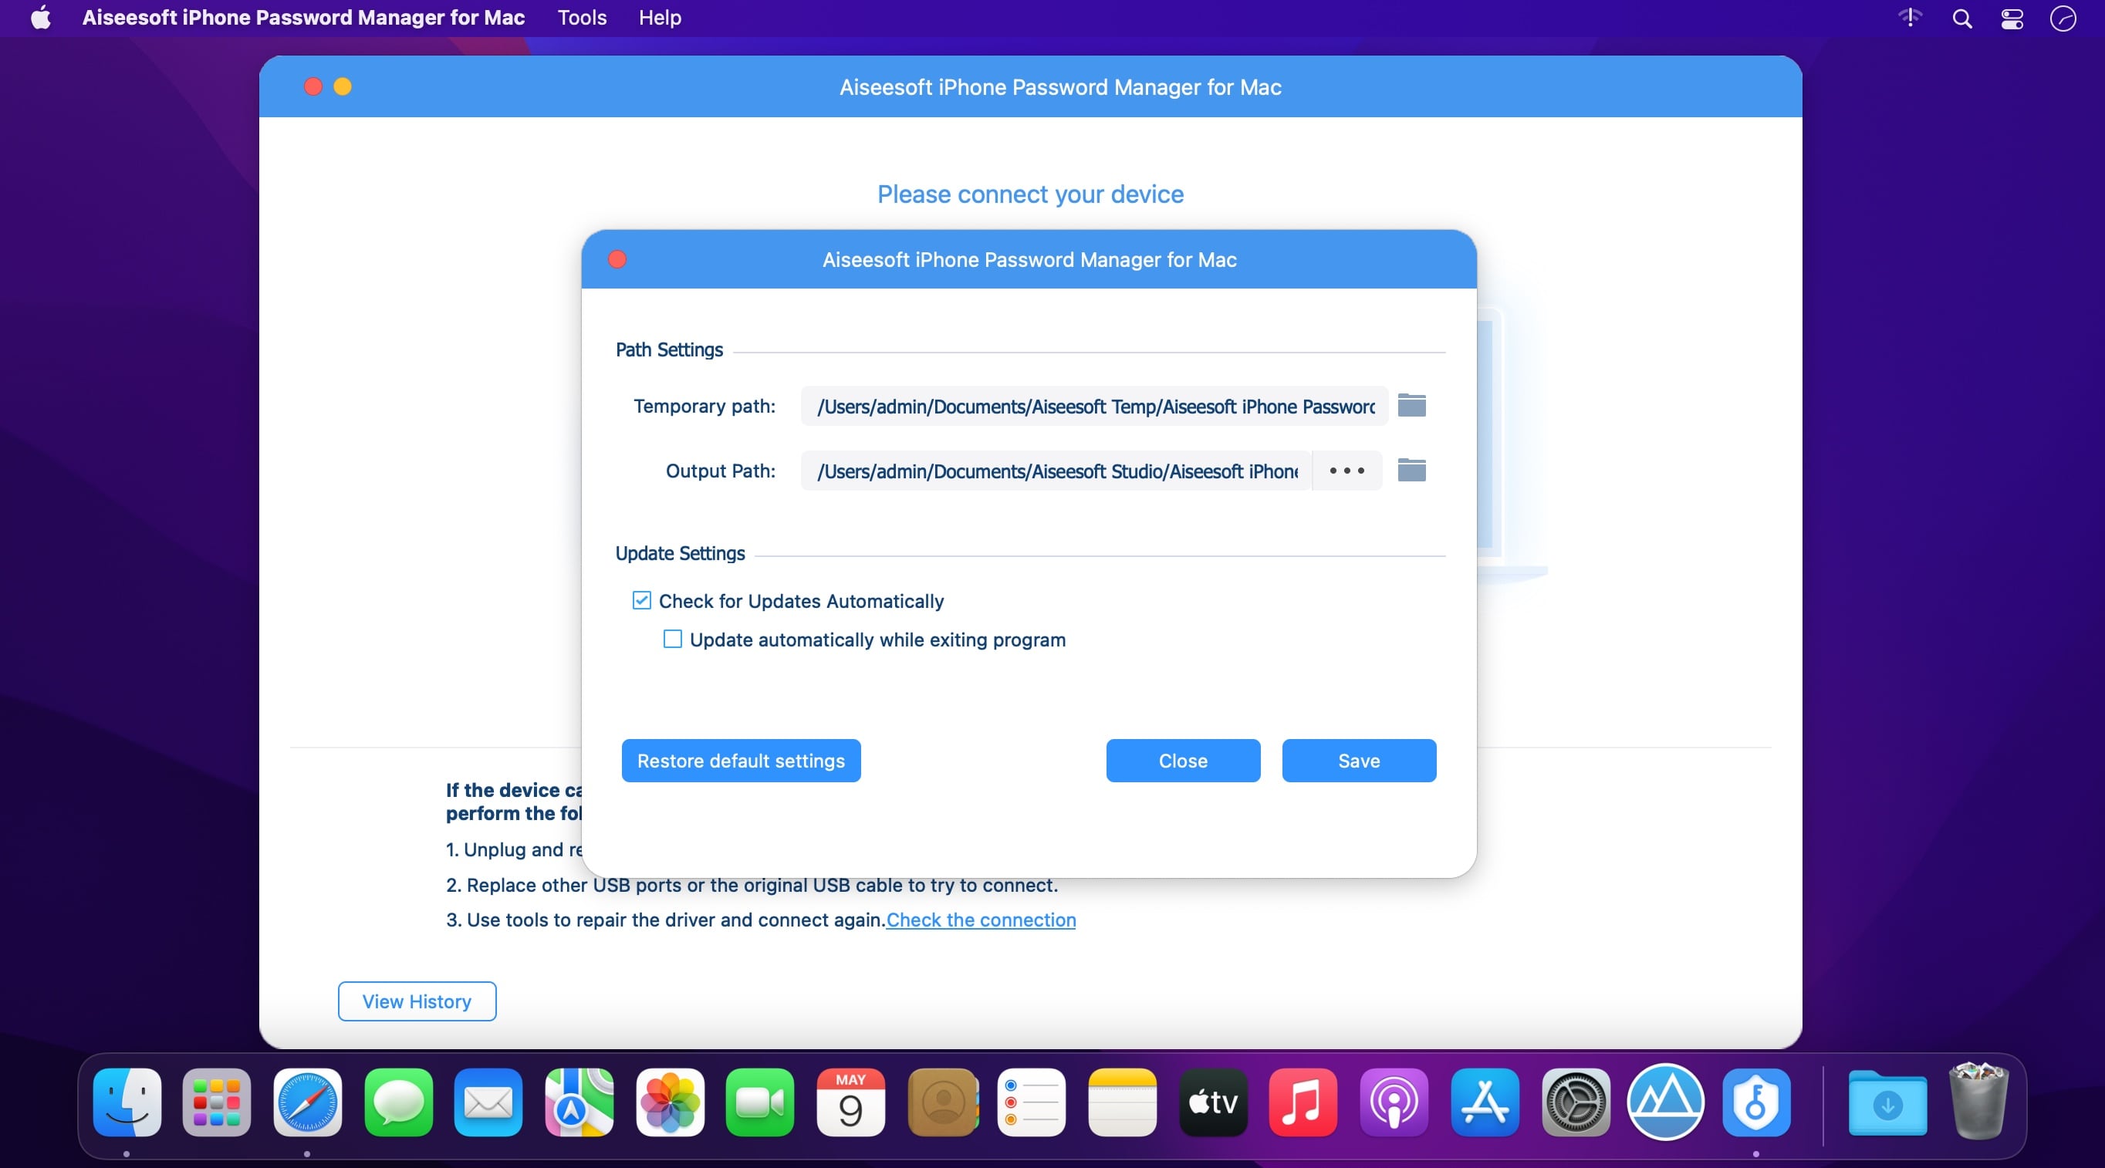
Task: Launch Safari from the dock
Action: [307, 1102]
